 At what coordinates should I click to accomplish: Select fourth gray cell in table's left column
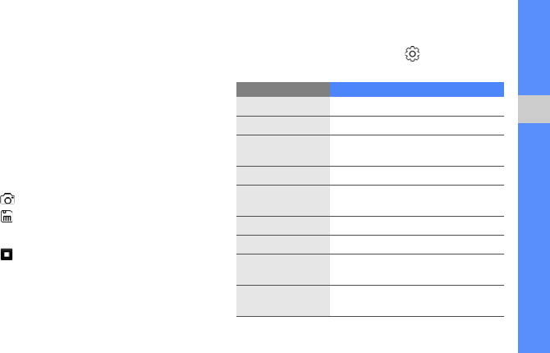[282, 174]
